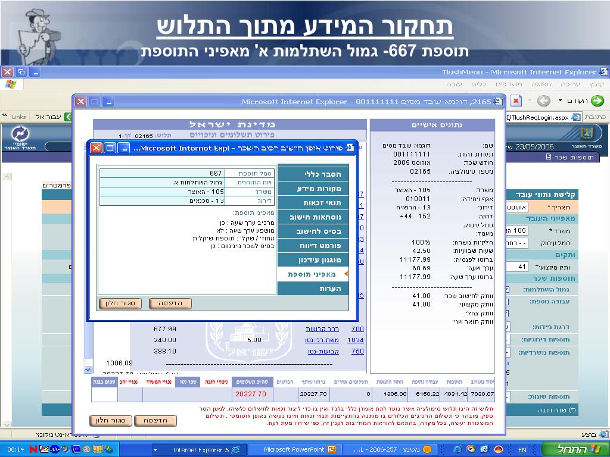
Task: Open the תצוגה menu
Action: pyautogui.click(x=541, y=84)
